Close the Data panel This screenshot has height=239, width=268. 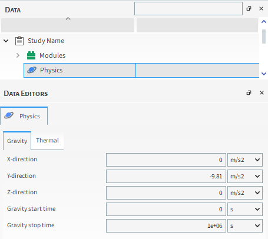point(261,9)
